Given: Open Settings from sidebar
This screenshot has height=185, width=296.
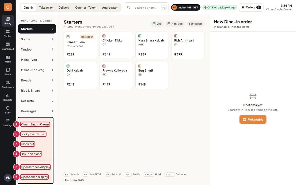Looking at the screenshot, I should point(8,123).
